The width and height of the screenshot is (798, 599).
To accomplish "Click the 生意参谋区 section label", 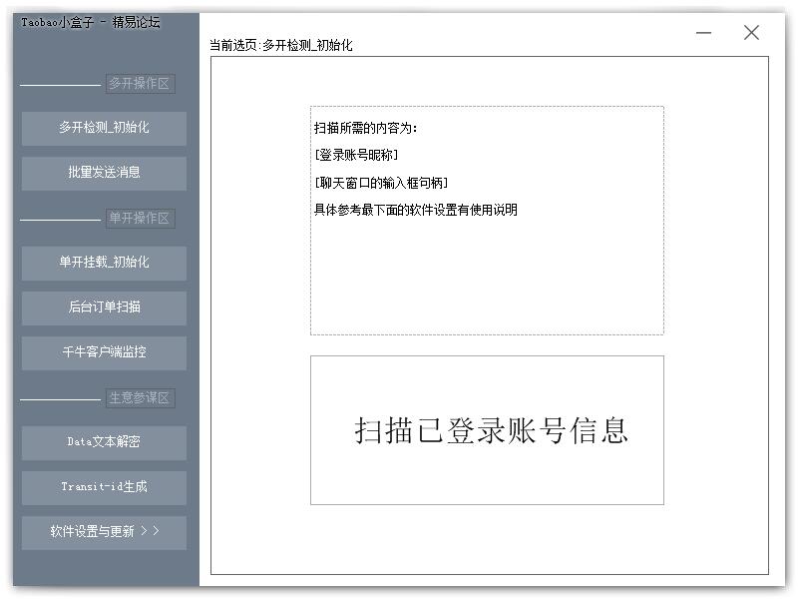I will 140,397.
